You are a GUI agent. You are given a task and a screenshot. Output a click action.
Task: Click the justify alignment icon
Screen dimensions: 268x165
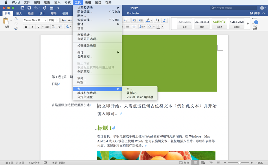tap(128, 27)
